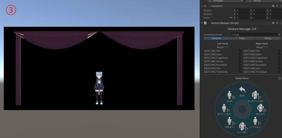Click the Rotation Y input field
This screenshot has width=282, height=138.
click(x=259, y=14)
